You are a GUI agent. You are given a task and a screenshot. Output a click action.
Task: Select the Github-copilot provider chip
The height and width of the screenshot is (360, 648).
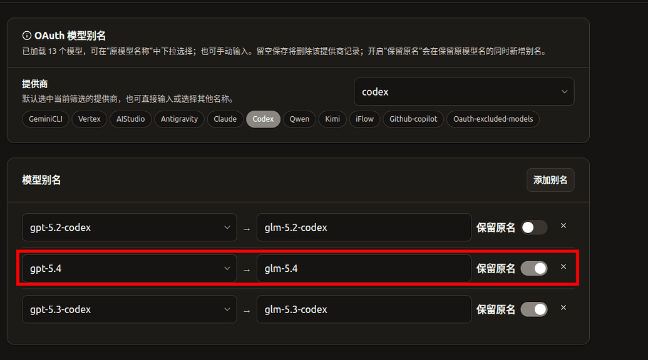[x=413, y=119]
